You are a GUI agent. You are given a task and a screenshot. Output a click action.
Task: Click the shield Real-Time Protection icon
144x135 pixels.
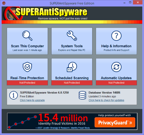point(27,67)
